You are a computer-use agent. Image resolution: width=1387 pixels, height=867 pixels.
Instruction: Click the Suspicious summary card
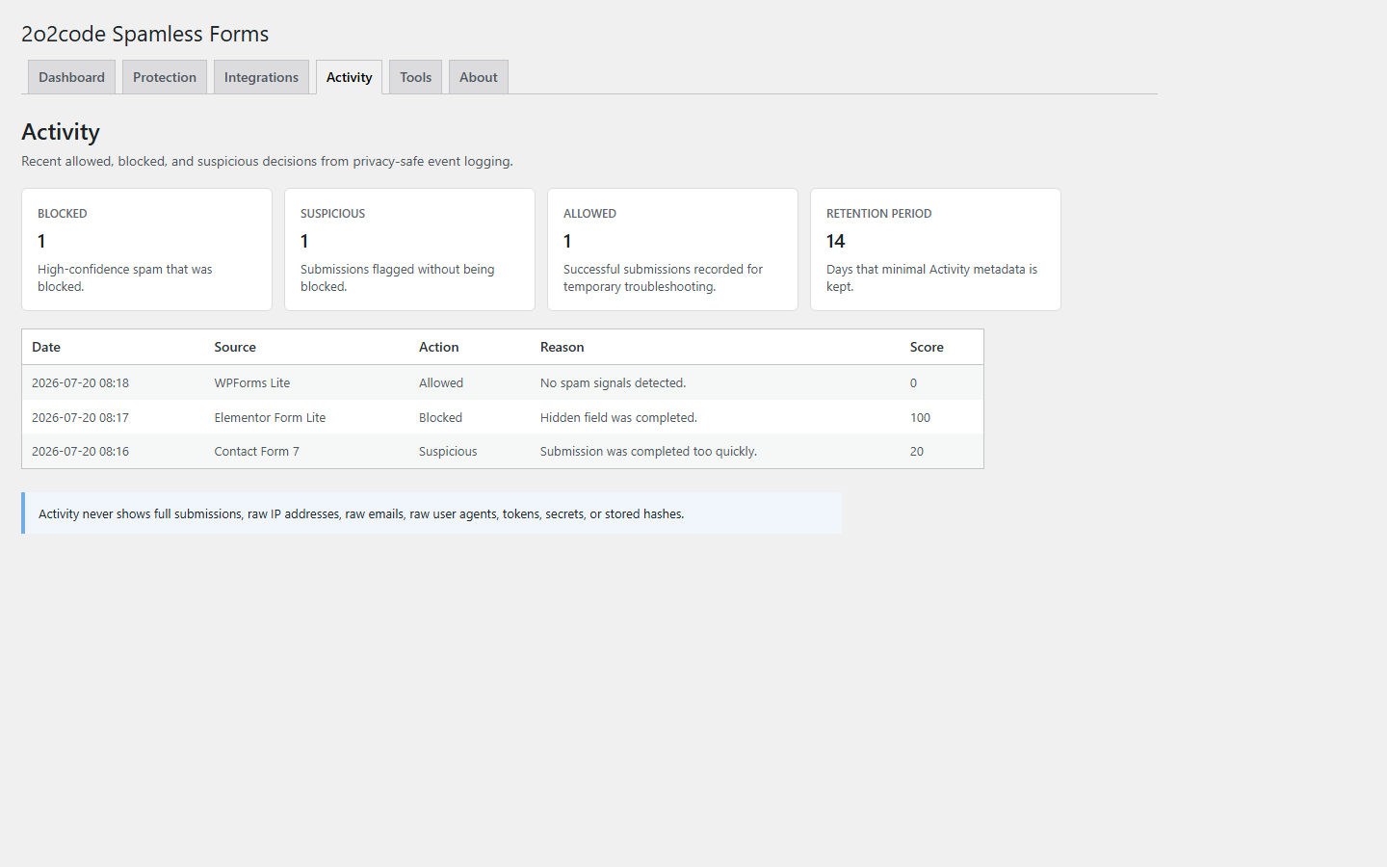pos(409,250)
